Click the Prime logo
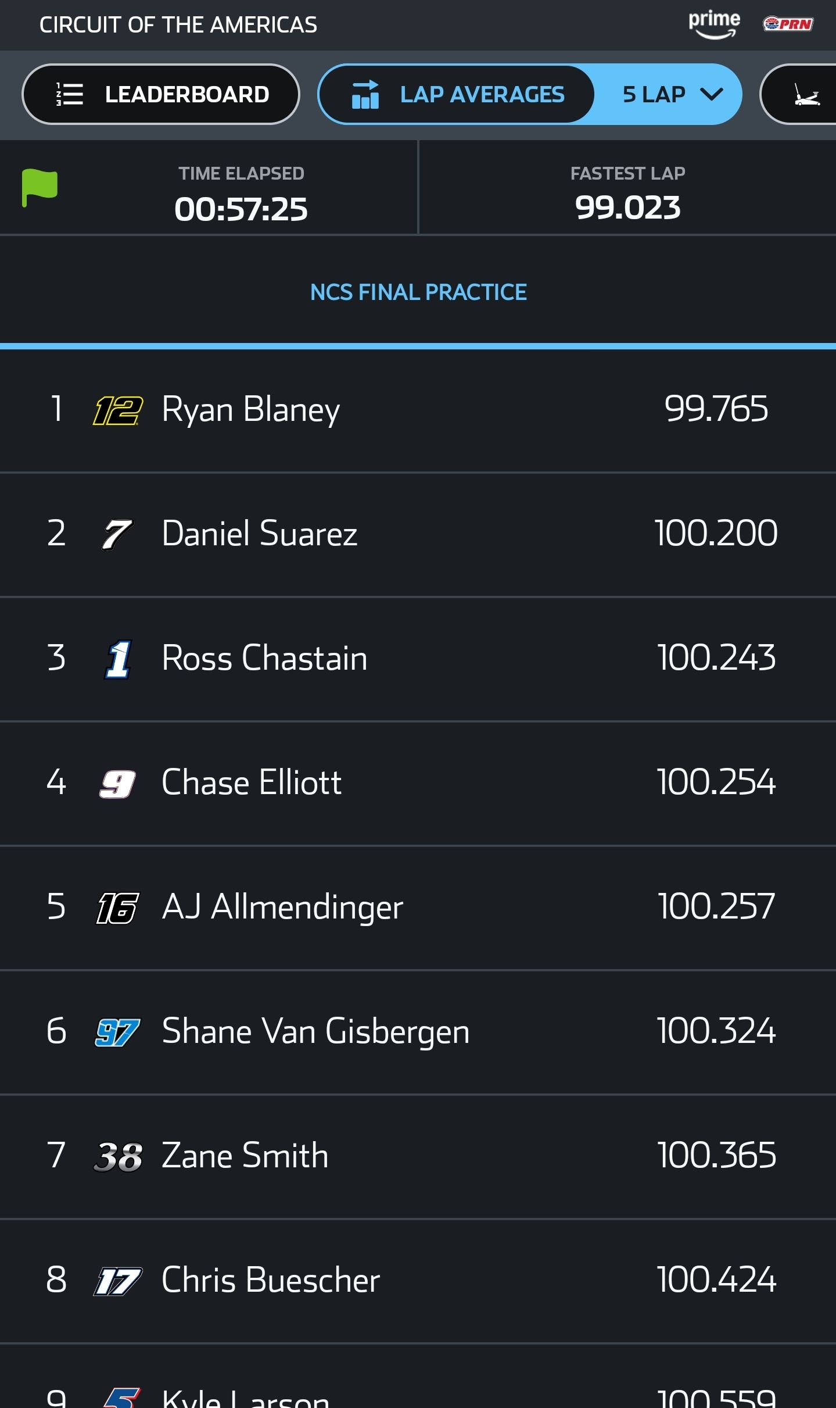The width and height of the screenshot is (836, 1408). [x=714, y=24]
